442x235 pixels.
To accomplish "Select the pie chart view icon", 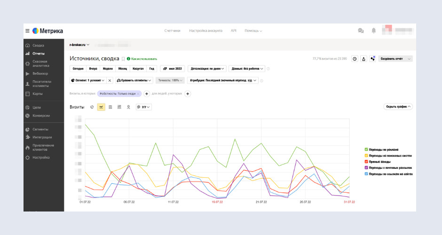I will pos(92,107).
